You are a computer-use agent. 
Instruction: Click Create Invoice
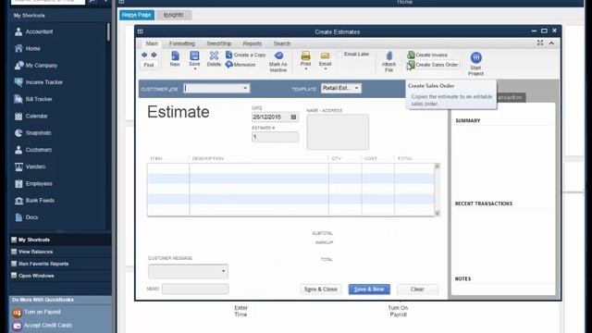pos(427,55)
